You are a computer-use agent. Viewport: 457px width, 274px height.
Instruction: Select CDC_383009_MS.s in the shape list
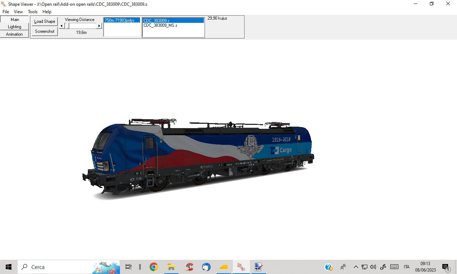(x=173, y=25)
